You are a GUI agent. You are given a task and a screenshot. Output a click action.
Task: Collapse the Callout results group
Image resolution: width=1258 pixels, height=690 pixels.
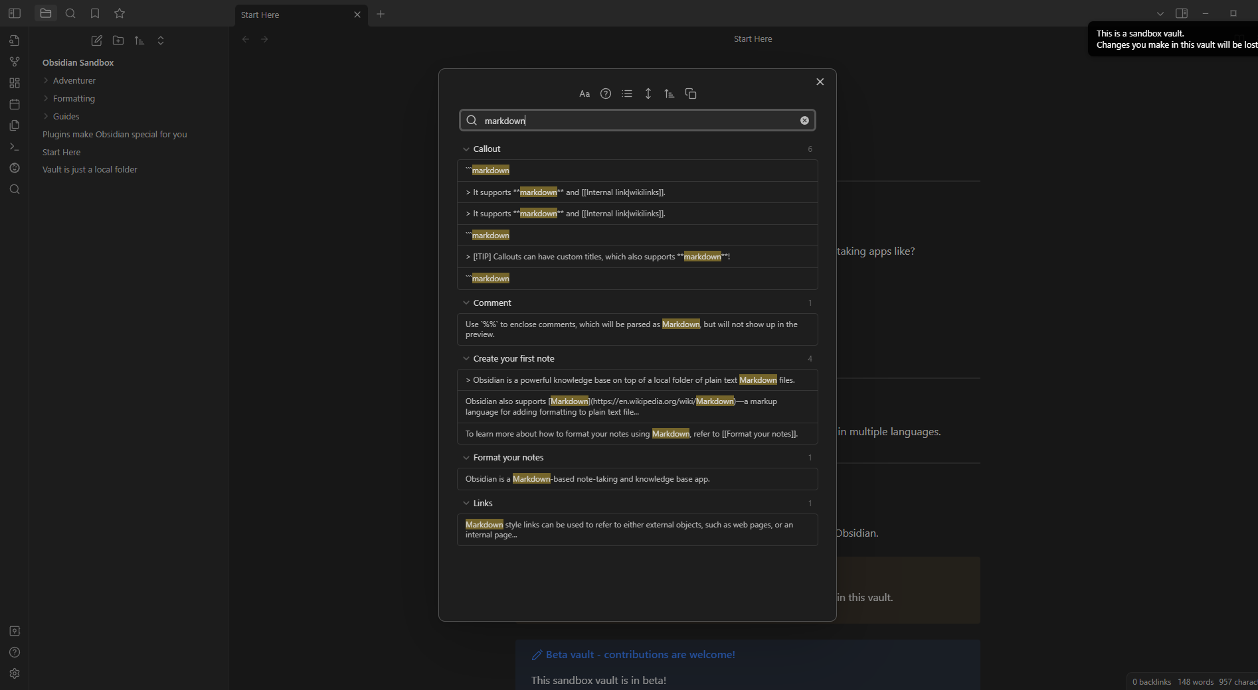pos(466,149)
